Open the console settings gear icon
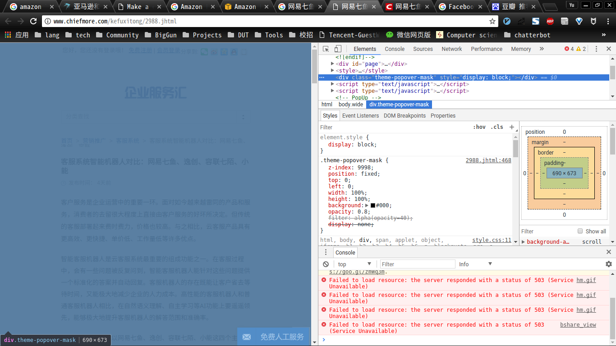616x346 pixels. click(x=608, y=264)
